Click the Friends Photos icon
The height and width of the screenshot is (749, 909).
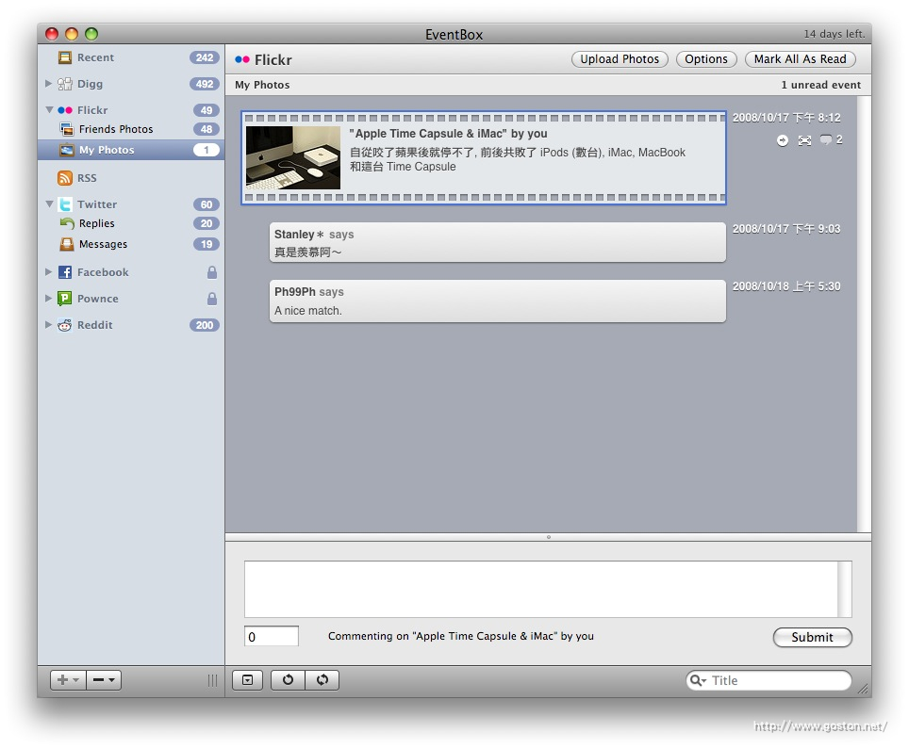point(67,129)
